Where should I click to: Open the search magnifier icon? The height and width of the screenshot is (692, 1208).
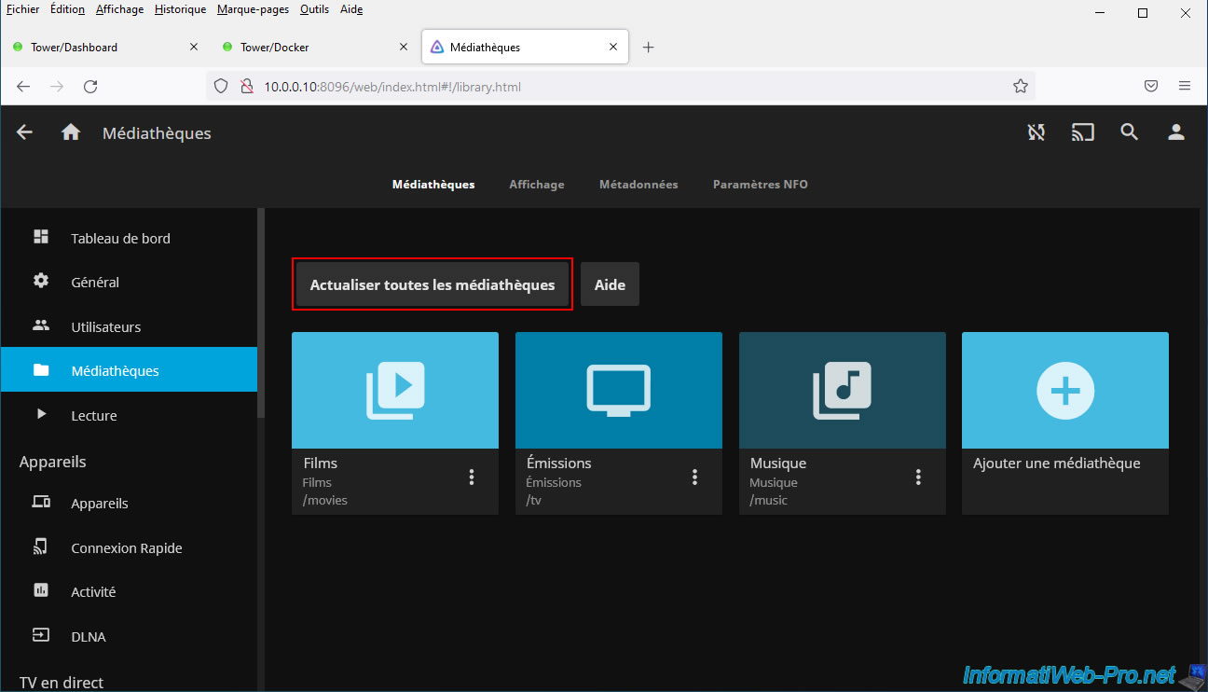[1129, 132]
